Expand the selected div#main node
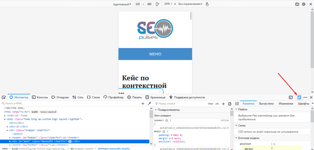314x150 pixels. (10, 141)
